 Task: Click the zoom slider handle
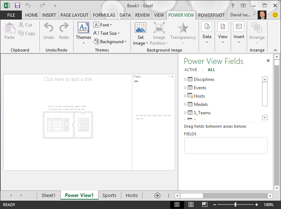point(235,205)
